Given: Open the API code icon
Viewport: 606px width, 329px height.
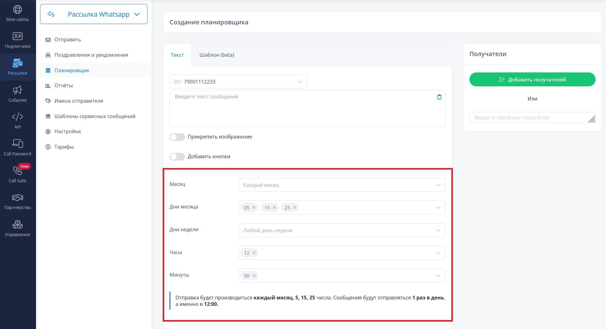Looking at the screenshot, I should point(18,117).
